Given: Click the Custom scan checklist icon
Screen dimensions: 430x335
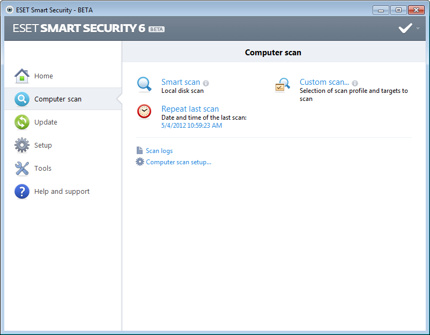Looking at the screenshot, I should 283,85.
